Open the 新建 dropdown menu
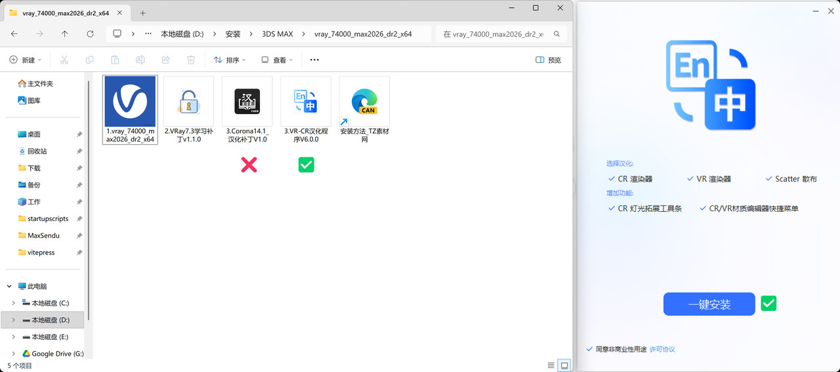Screen dimensions: 840x372 pos(25,60)
